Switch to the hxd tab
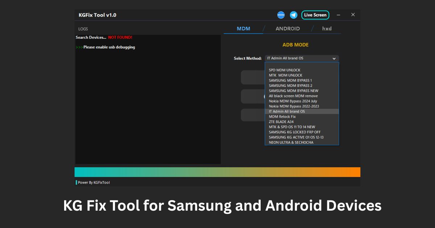This screenshot has height=228, width=435. [327, 29]
